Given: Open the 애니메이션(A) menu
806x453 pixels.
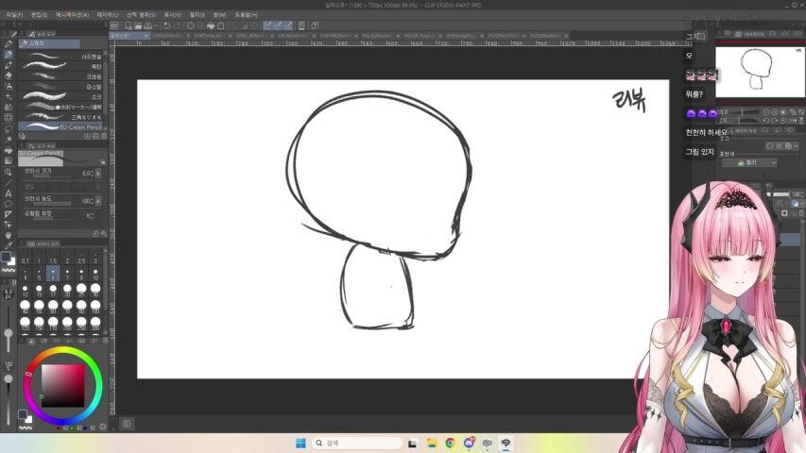Looking at the screenshot, I should [72, 15].
